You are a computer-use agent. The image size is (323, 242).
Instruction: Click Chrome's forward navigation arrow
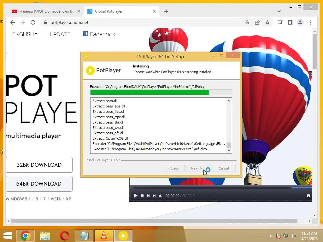point(23,22)
